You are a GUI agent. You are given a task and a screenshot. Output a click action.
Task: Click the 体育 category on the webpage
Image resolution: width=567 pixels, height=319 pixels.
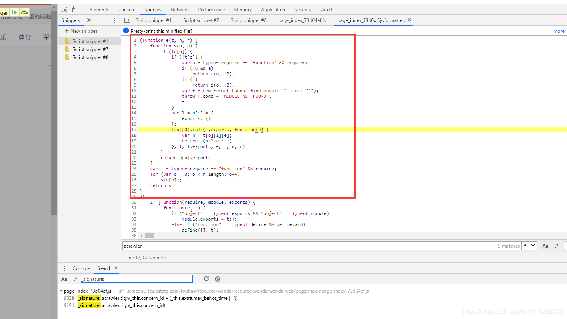[x=24, y=37]
